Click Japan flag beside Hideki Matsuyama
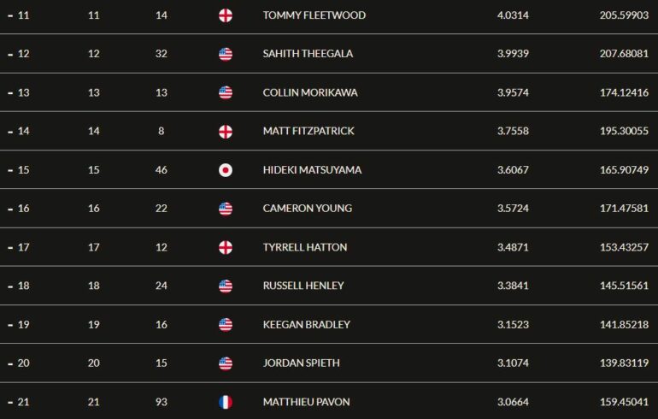 226,170
